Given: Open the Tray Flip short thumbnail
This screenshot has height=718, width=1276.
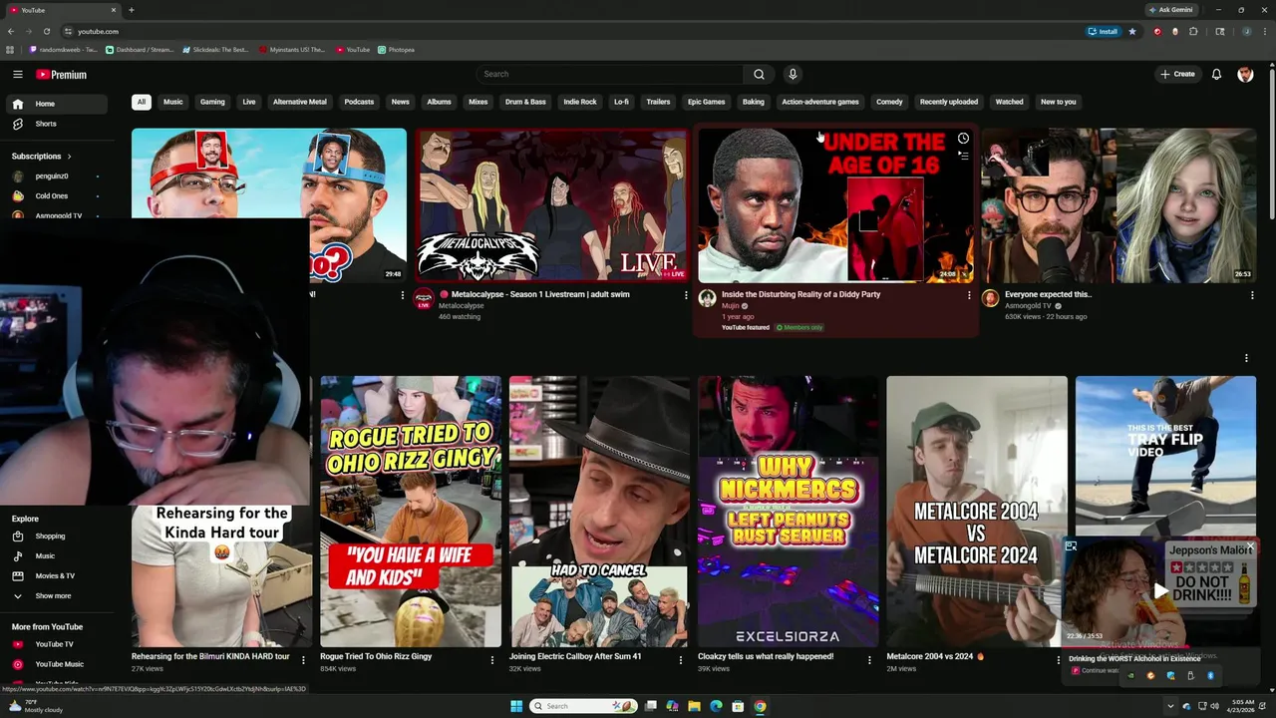Looking at the screenshot, I should tap(1165, 455).
